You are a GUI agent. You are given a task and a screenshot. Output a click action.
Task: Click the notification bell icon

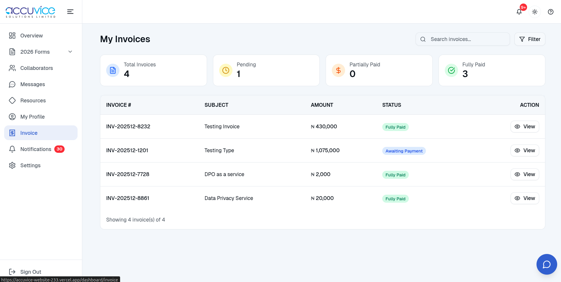pos(519,12)
